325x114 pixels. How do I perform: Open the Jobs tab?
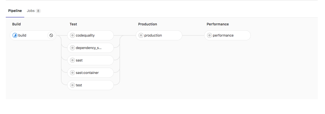click(31, 11)
